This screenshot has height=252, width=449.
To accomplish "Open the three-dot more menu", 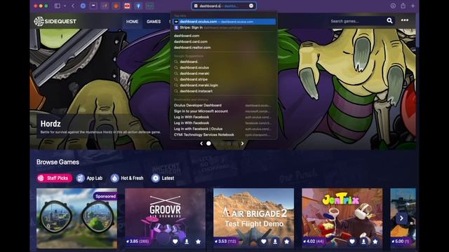I will click(405, 20).
